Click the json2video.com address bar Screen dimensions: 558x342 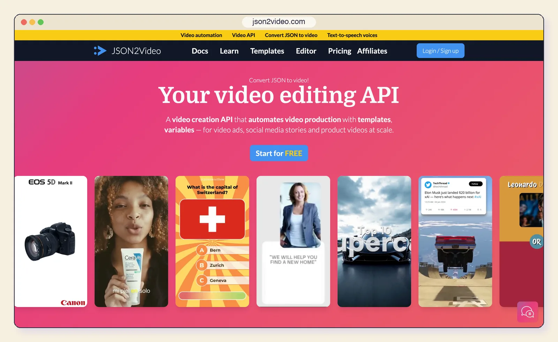[x=279, y=22]
